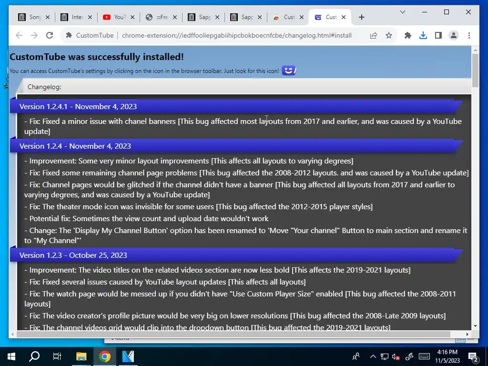The width and height of the screenshot is (488, 366).
Task: Switch to the Sony browser tab
Action: coord(30,17)
